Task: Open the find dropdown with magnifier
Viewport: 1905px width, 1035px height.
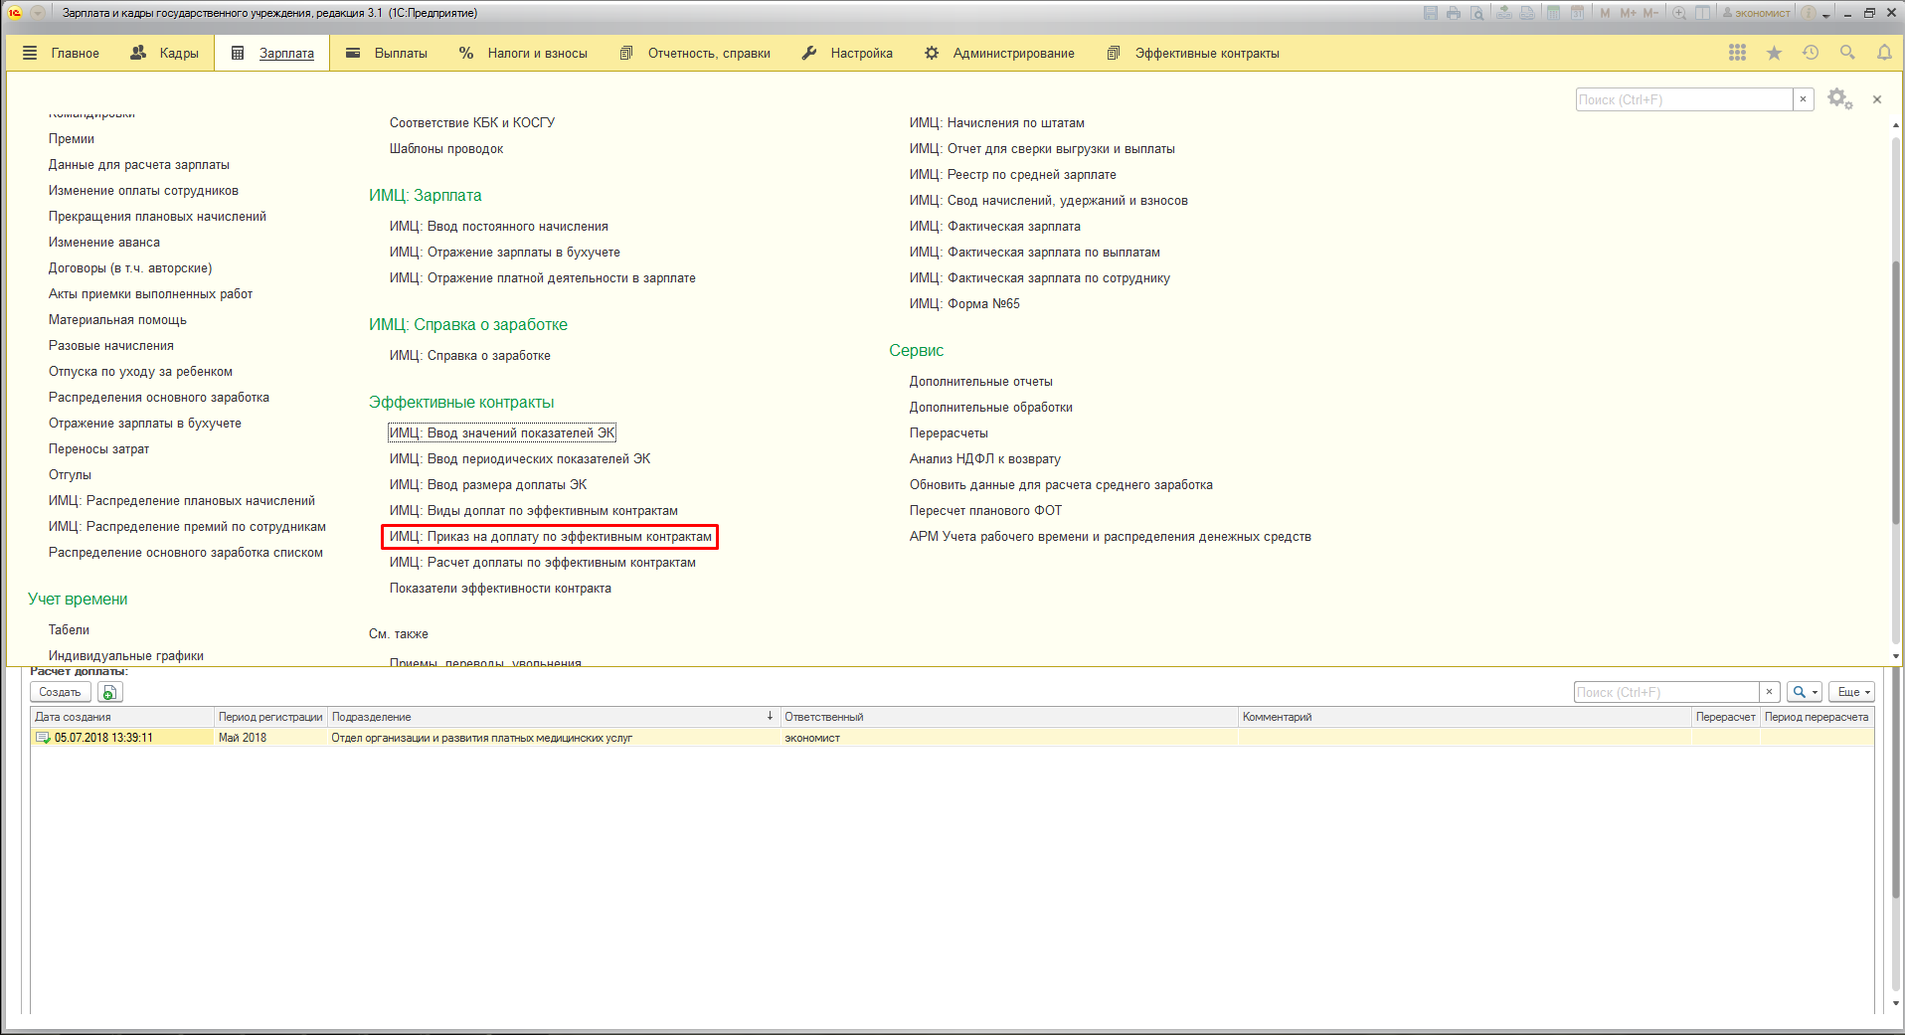Action: point(1805,692)
